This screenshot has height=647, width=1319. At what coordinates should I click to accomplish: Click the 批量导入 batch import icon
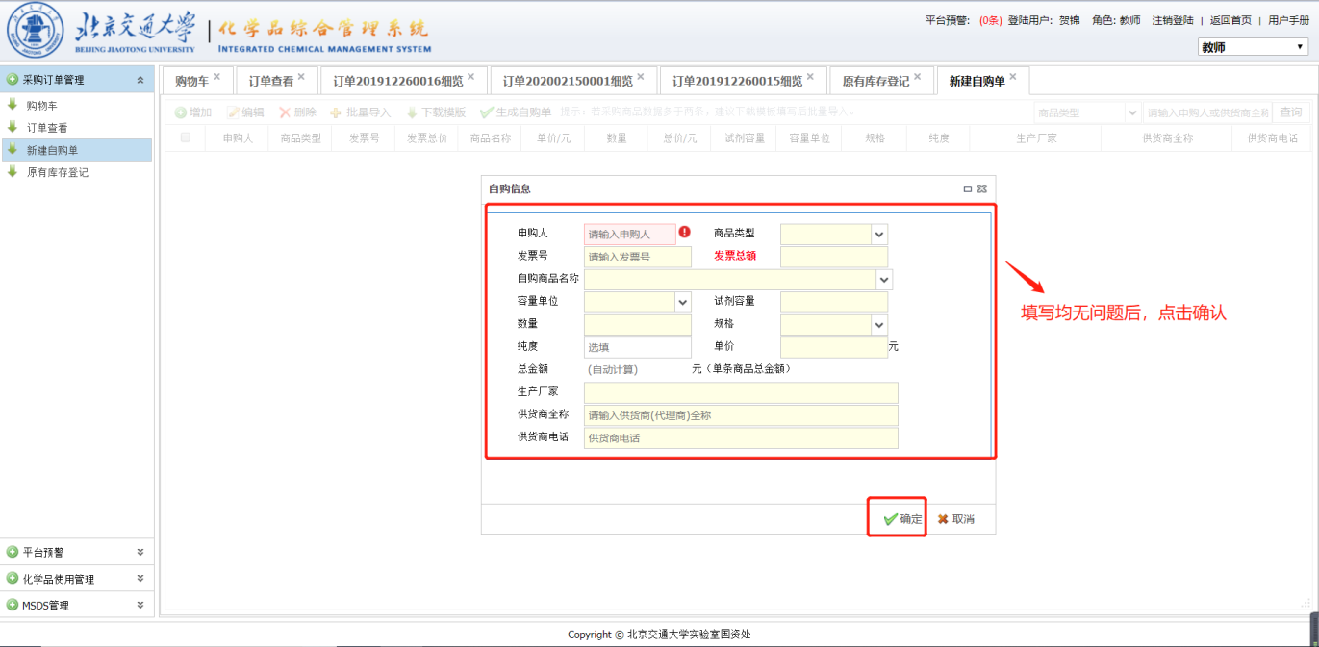point(336,112)
